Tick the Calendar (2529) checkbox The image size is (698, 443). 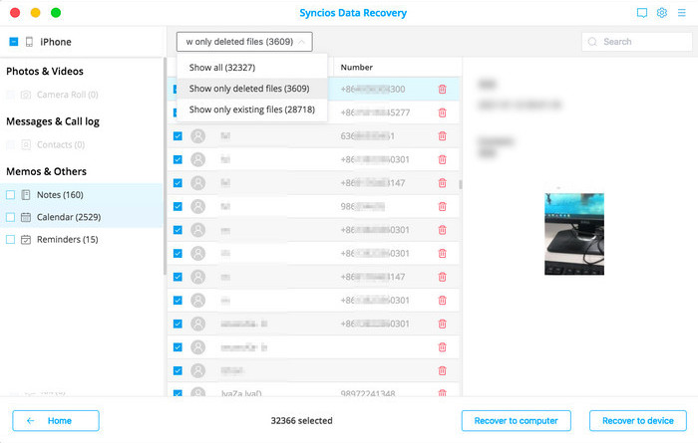click(x=11, y=217)
